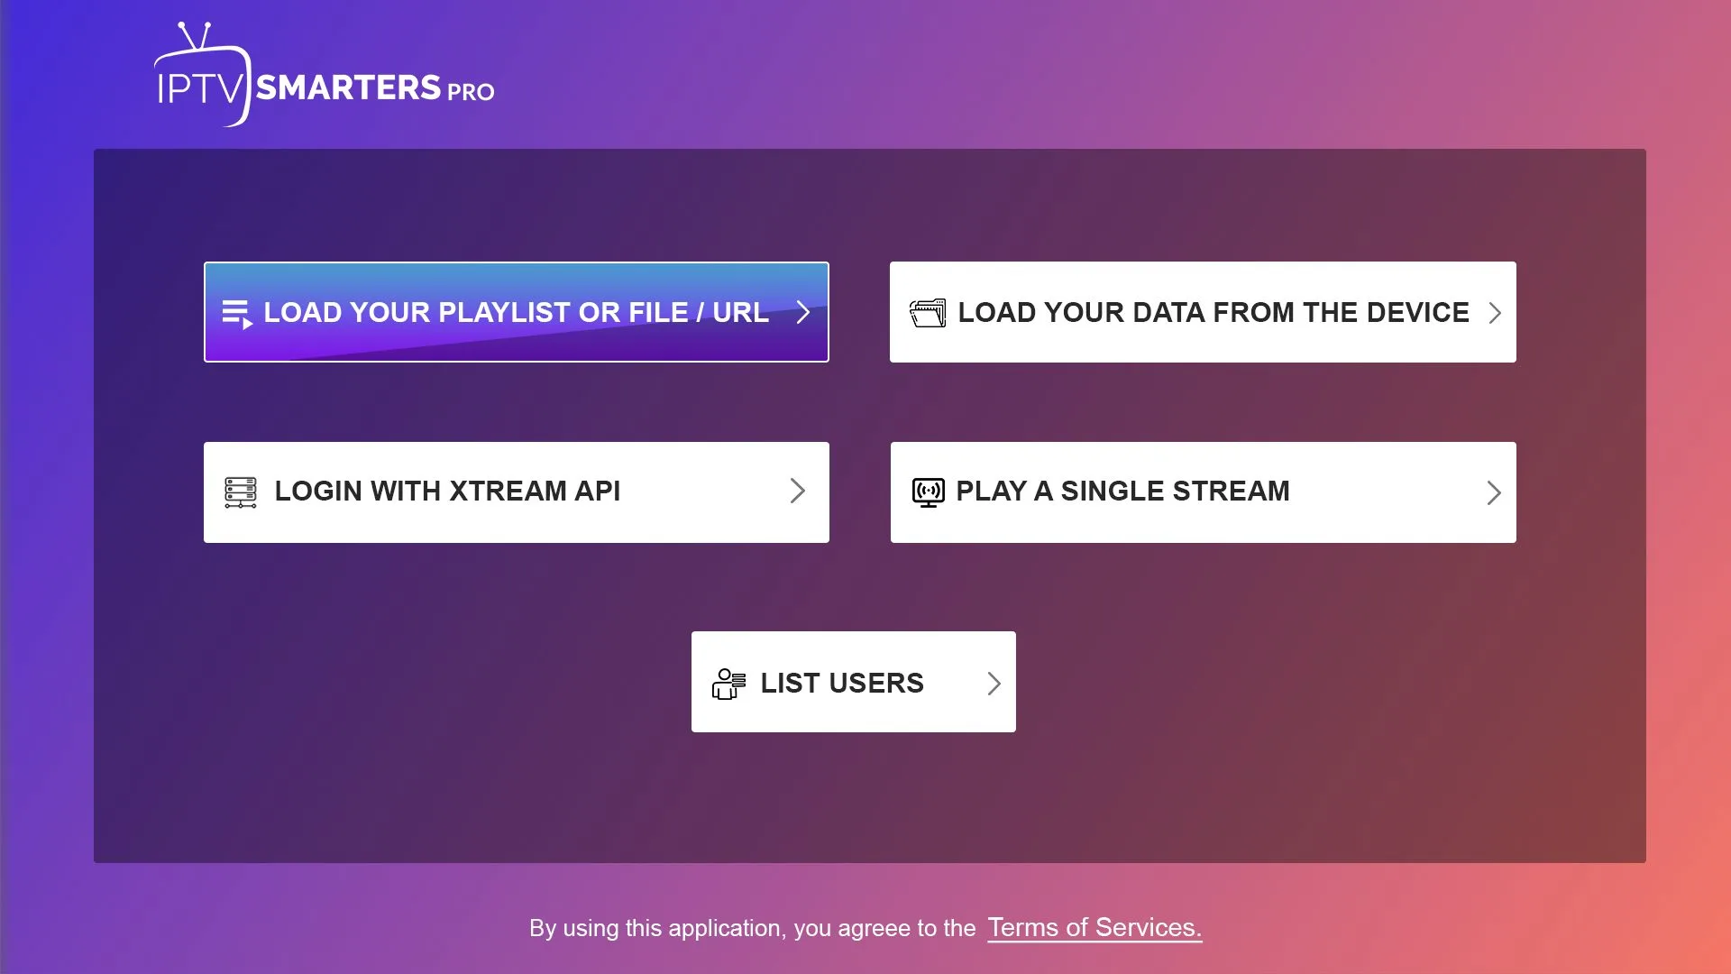
Task: Click the LIST USERS navigation arrow
Action: click(995, 682)
